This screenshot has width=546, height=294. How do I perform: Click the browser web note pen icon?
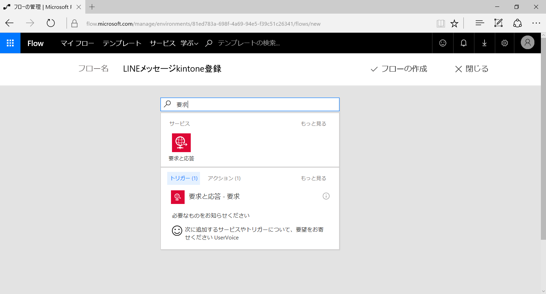click(499, 23)
